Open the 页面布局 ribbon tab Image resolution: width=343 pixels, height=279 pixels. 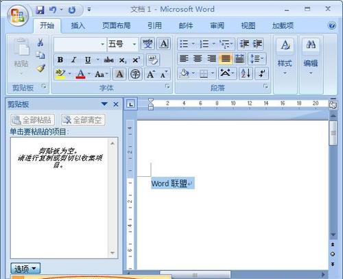(x=116, y=25)
